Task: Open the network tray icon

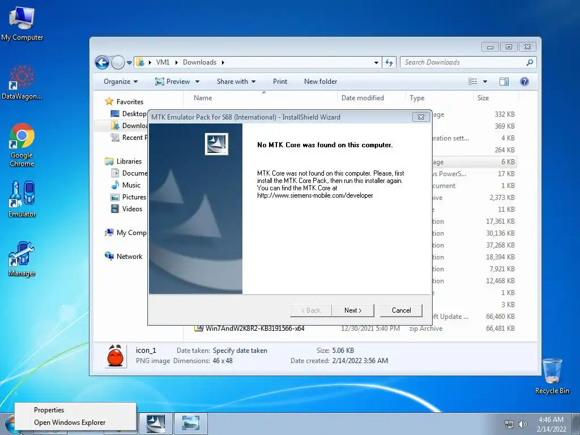Action: (509, 424)
